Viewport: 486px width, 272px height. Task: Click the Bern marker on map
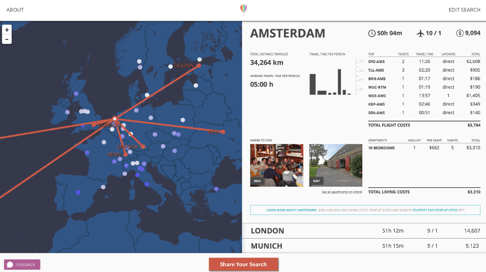(x=125, y=154)
